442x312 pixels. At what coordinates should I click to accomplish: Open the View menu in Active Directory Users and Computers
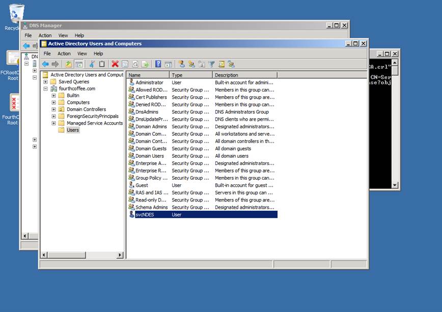pos(82,53)
